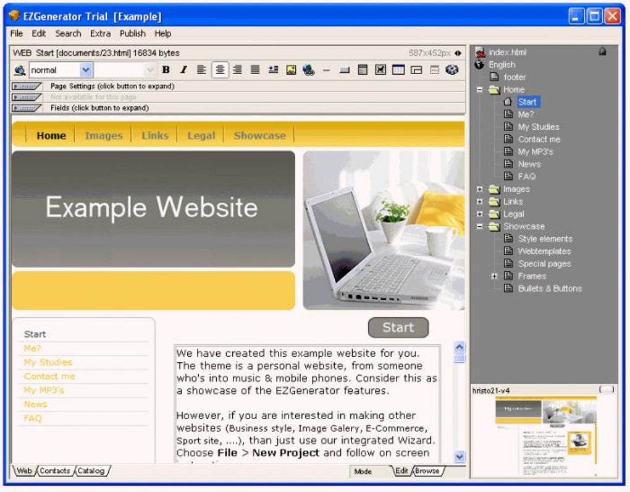
Task: Select index.html in the site tree
Action: pos(507,53)
